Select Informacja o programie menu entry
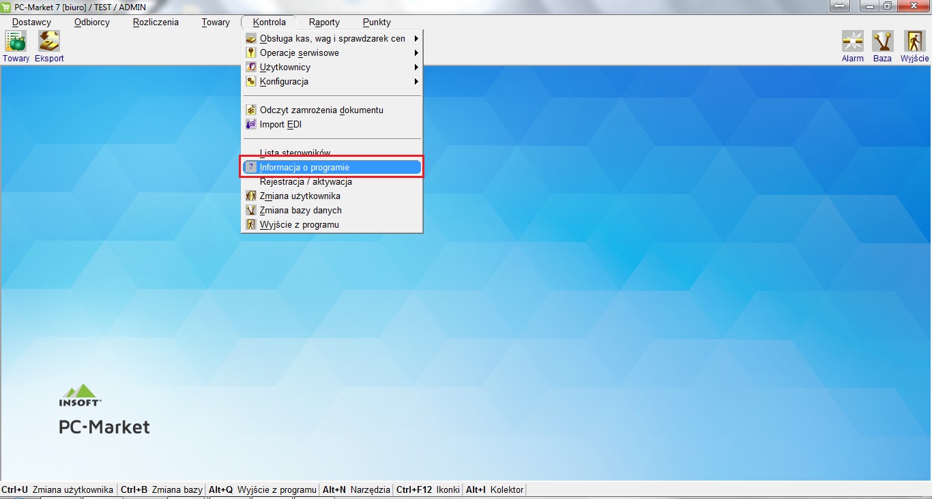 332,168
